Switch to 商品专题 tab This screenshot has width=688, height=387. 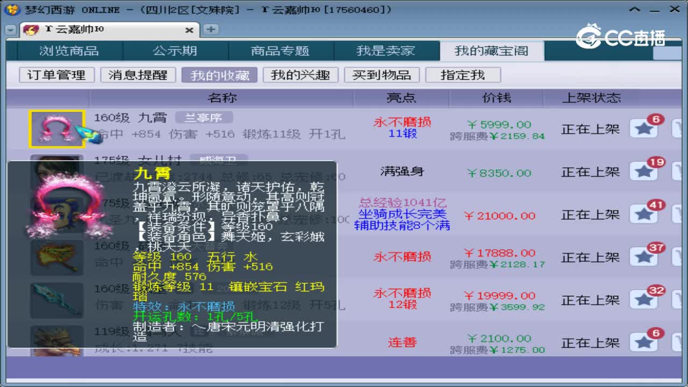pos(280,51)
